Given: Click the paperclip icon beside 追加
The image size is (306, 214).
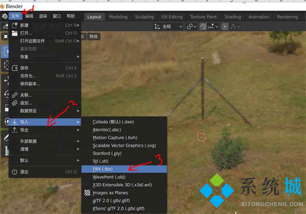Looking at the screenshot, I should tap(14, 103).
